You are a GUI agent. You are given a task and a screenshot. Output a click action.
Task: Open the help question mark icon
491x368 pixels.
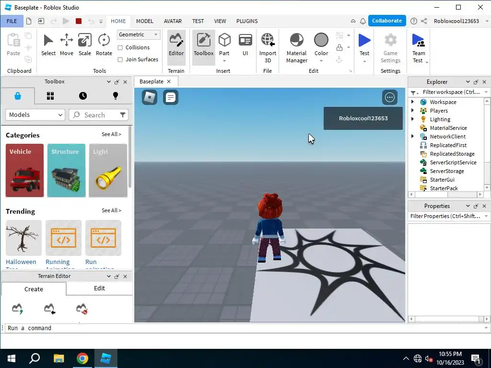(x=414, y=21)
